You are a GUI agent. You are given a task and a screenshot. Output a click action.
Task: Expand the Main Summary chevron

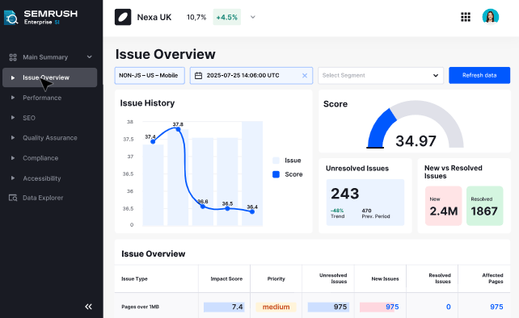[x=90, y=57]
